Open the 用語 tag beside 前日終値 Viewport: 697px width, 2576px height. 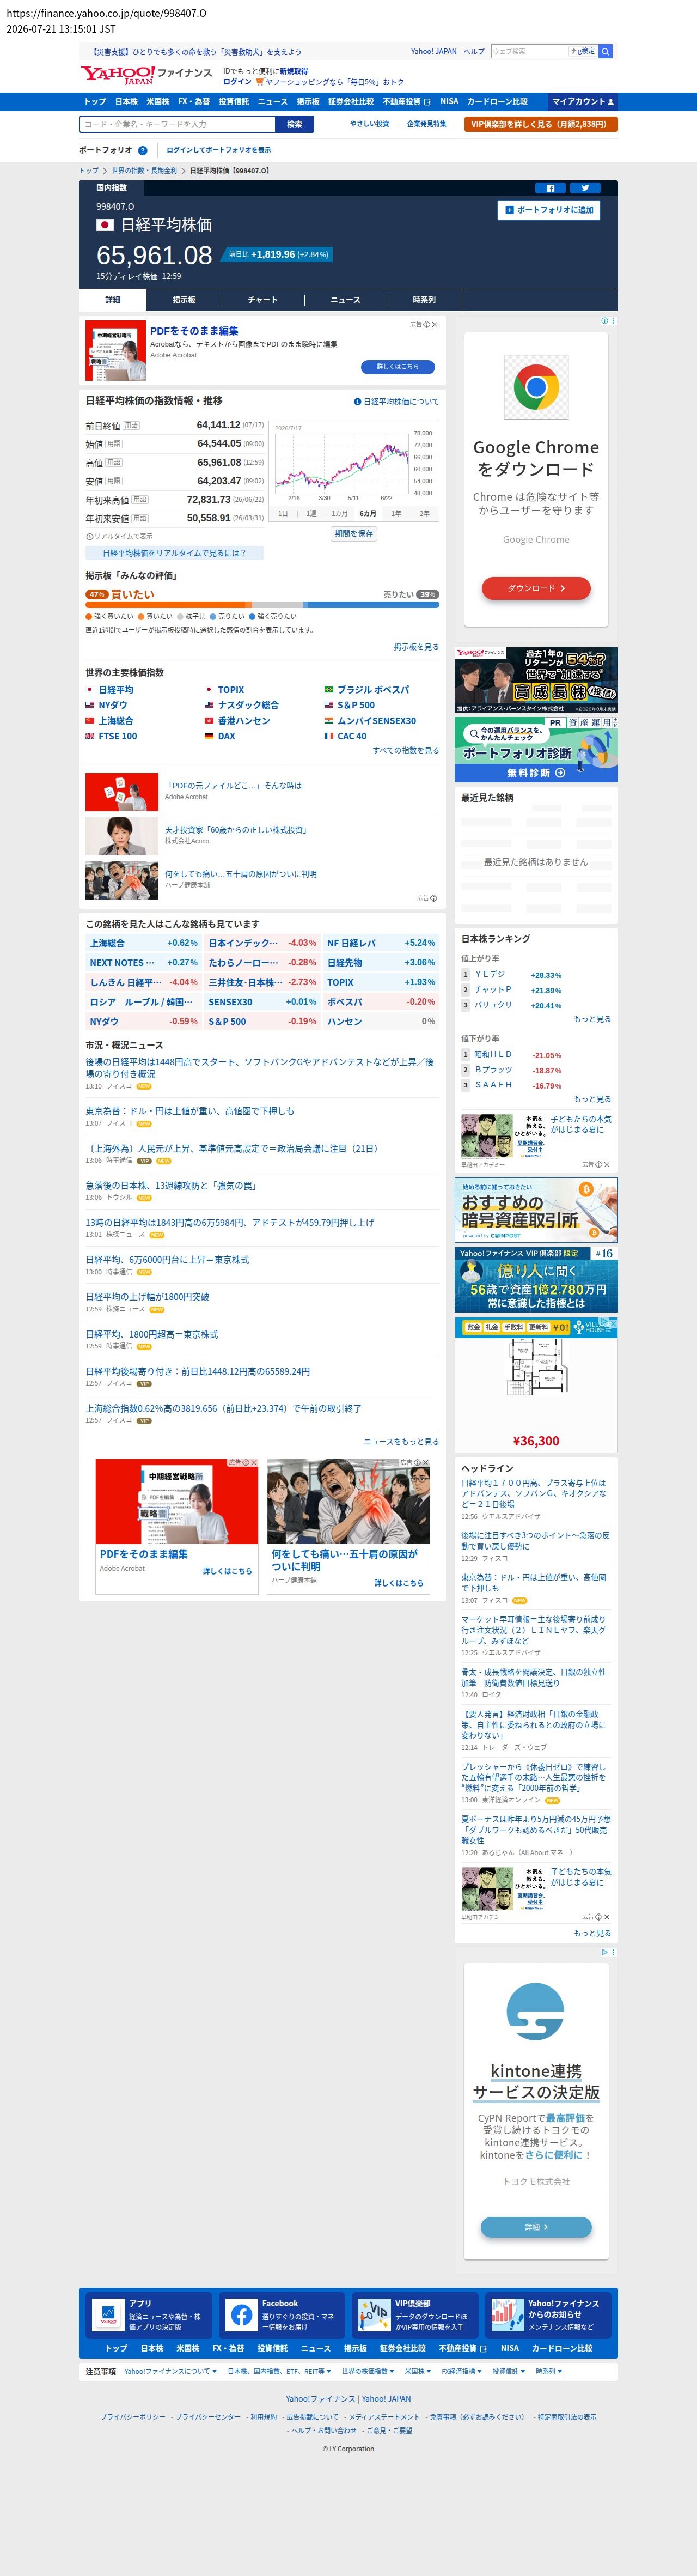point(132,425)
